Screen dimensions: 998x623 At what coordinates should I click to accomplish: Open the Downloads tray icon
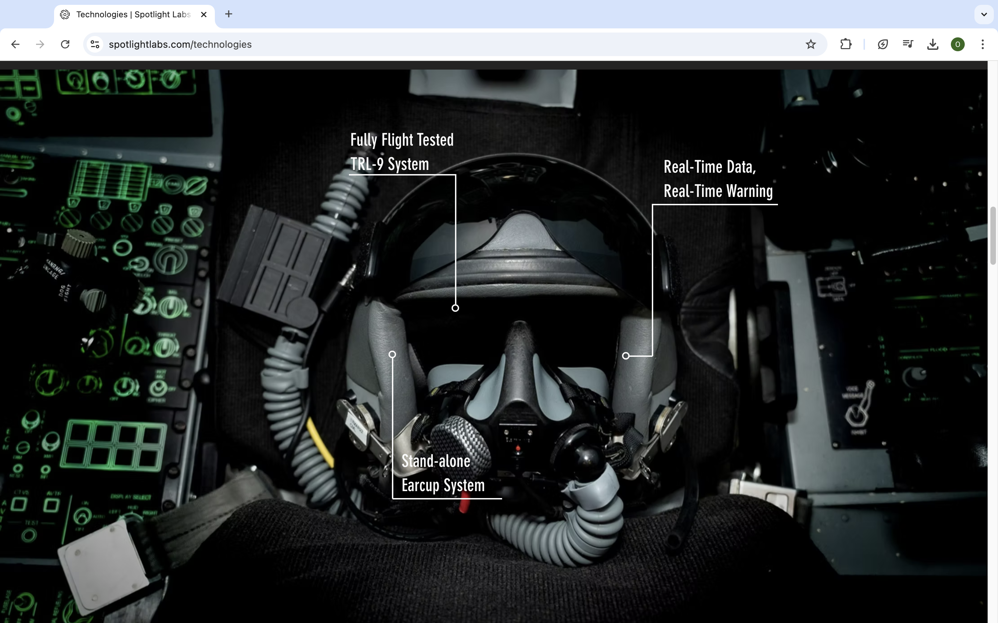pos(933,44)
